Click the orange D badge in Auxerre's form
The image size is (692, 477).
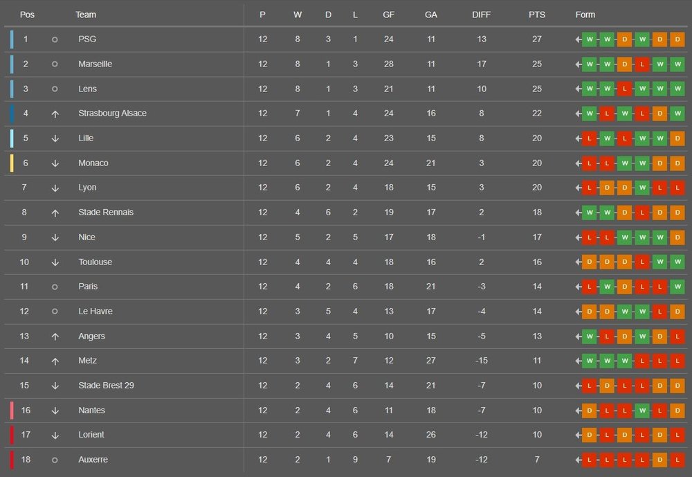coord(660,460)
